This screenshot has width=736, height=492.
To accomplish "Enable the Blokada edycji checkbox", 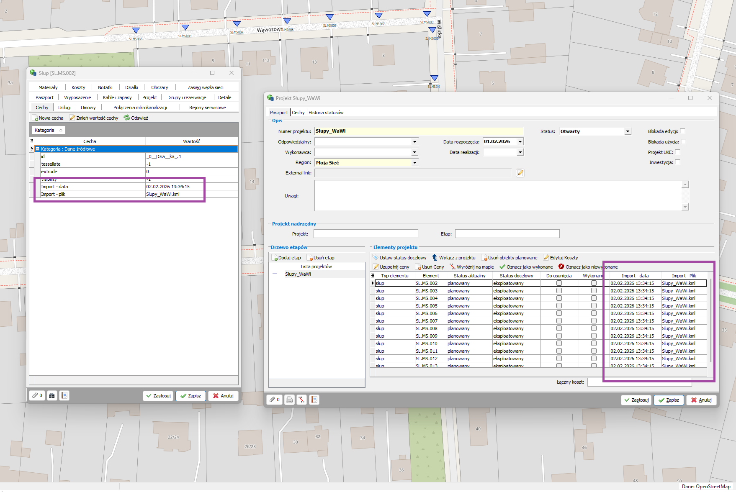I will [682, 131].
